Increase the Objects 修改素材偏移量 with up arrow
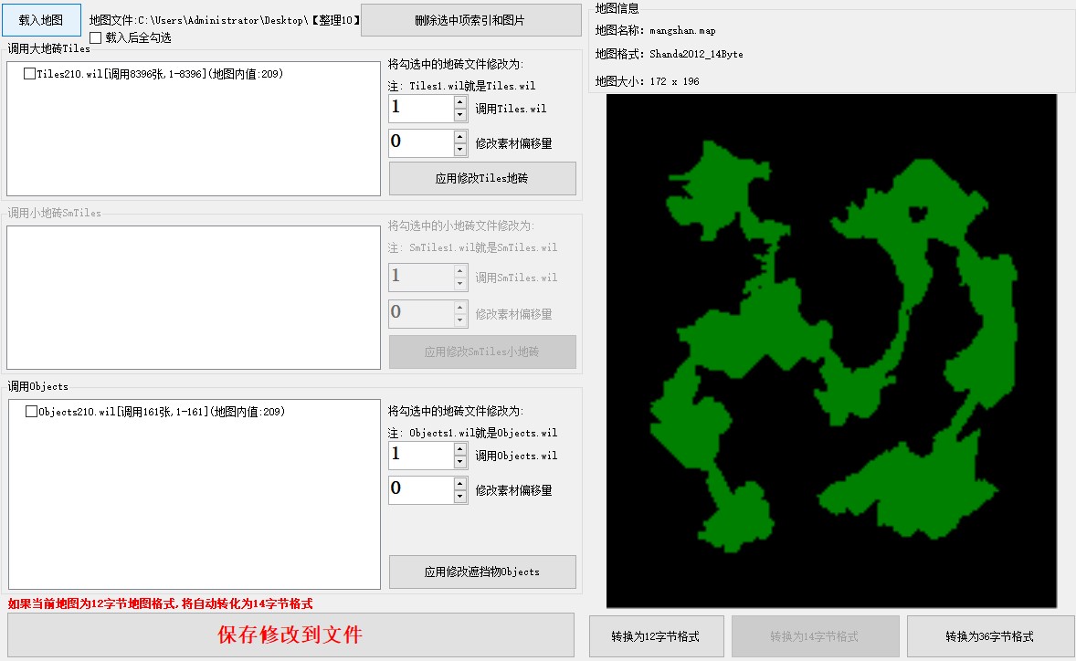The image size is (1076, 661). (460, 483)
